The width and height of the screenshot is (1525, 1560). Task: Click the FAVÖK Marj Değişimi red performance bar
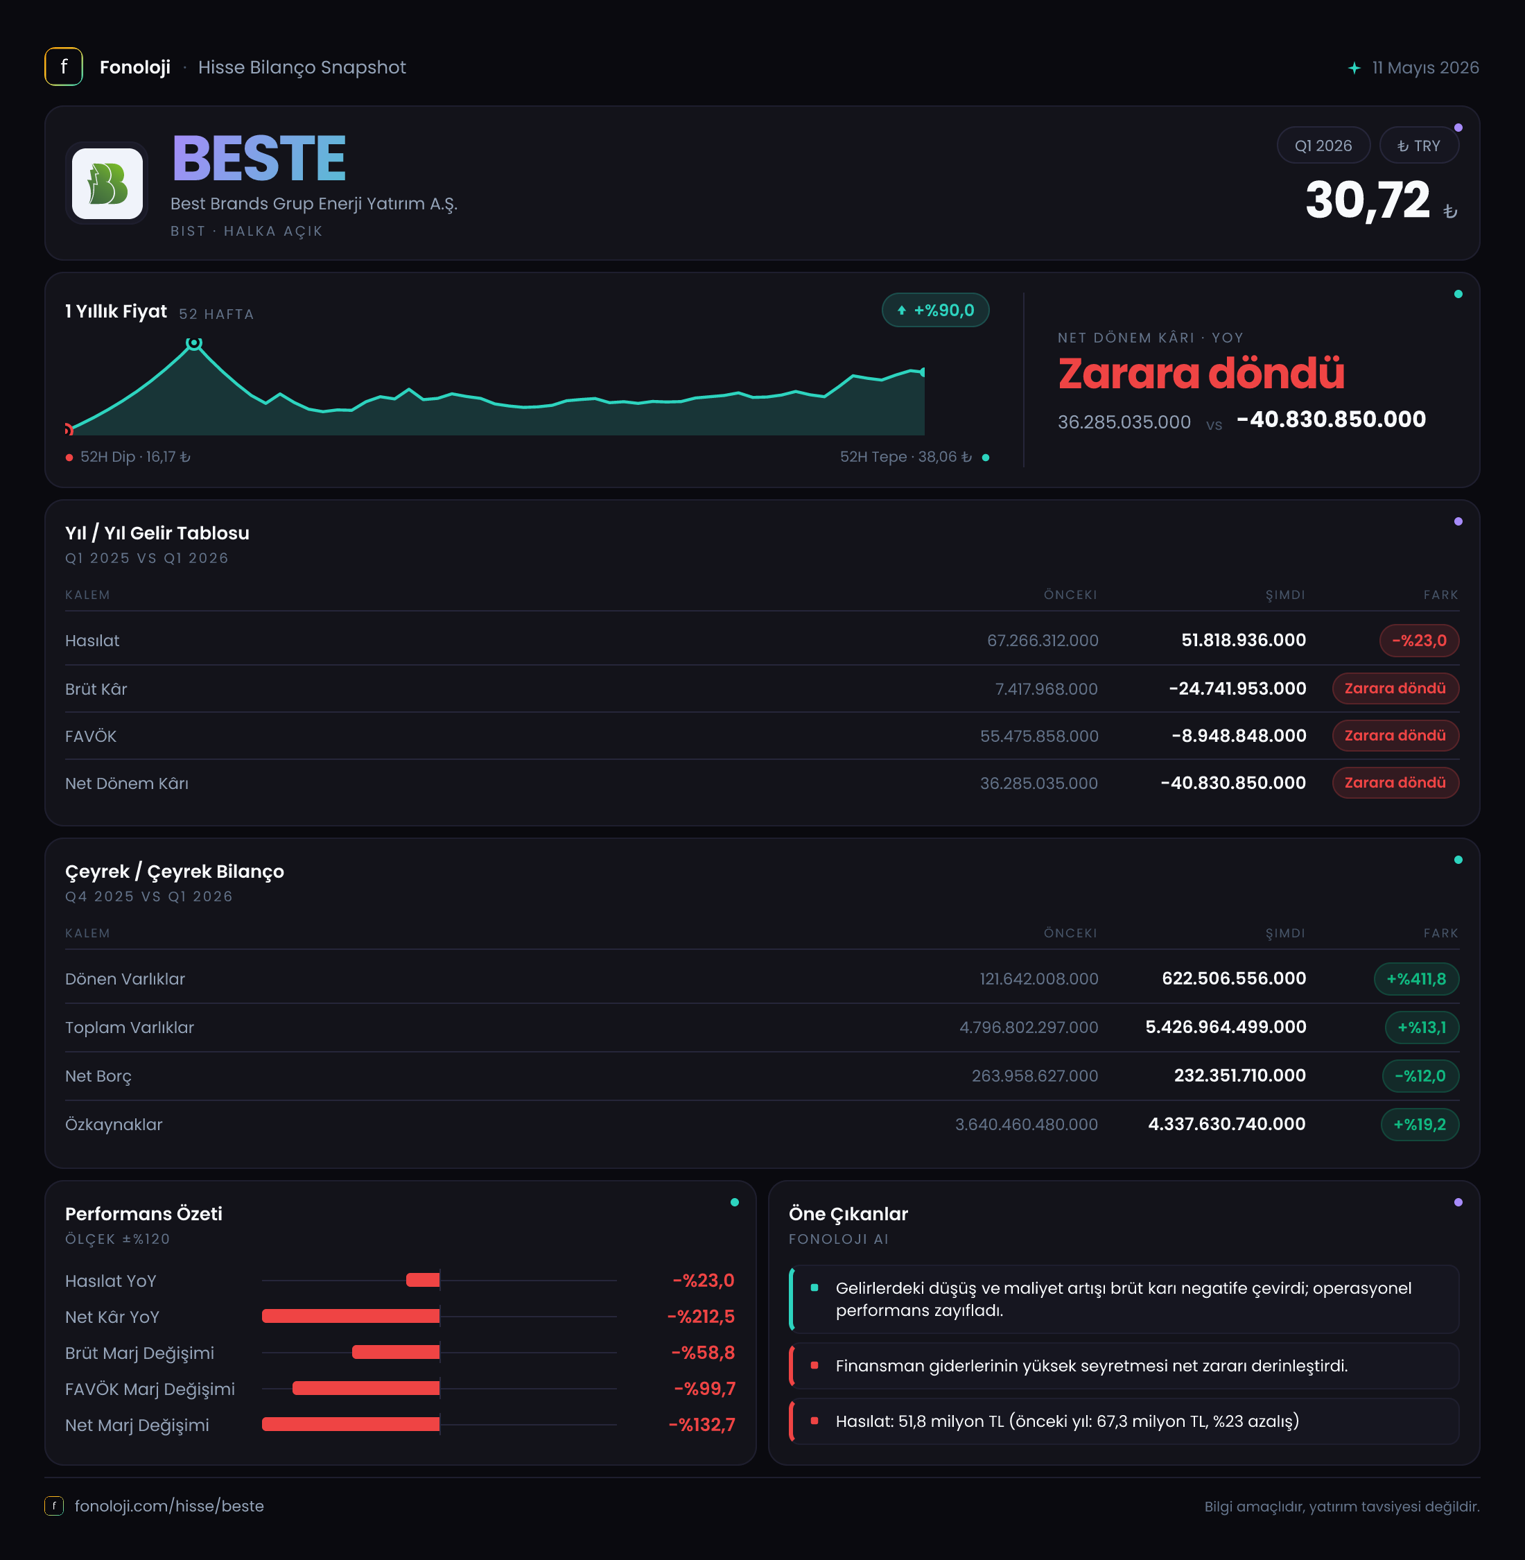point(366,1389)
